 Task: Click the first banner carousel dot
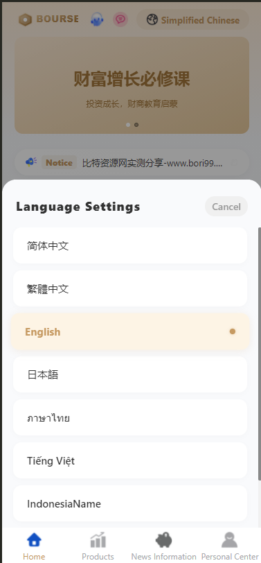pos(128,125)
